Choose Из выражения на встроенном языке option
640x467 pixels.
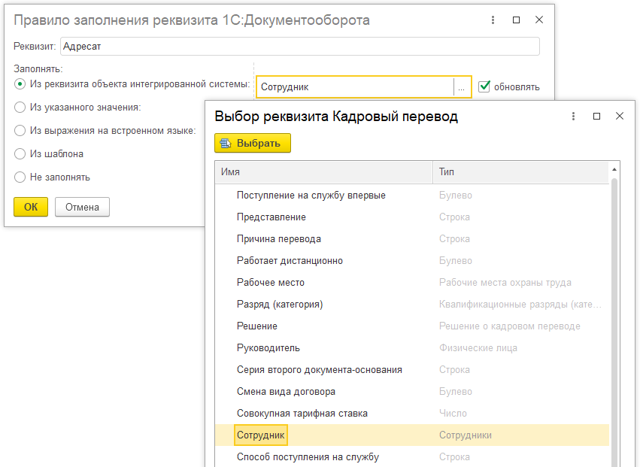pyautogui.click(x=20, y=130)
